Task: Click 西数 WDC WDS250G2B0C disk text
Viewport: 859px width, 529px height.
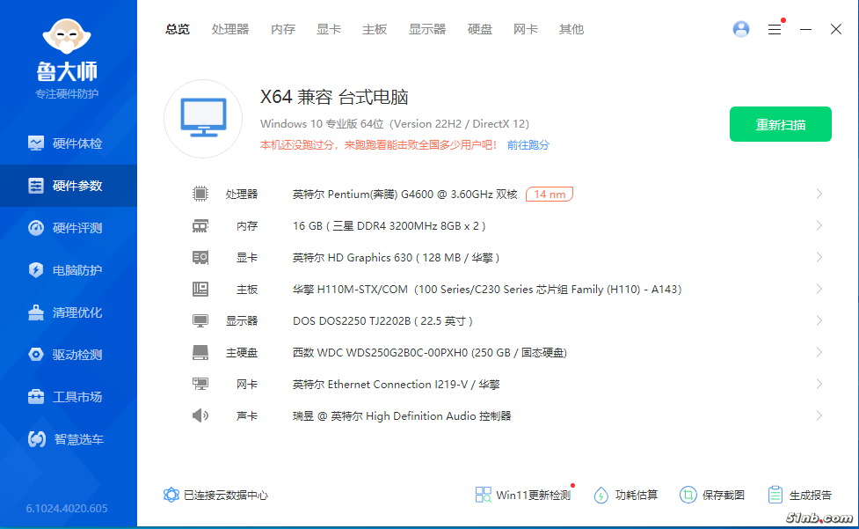Action: tap(429, 352)
